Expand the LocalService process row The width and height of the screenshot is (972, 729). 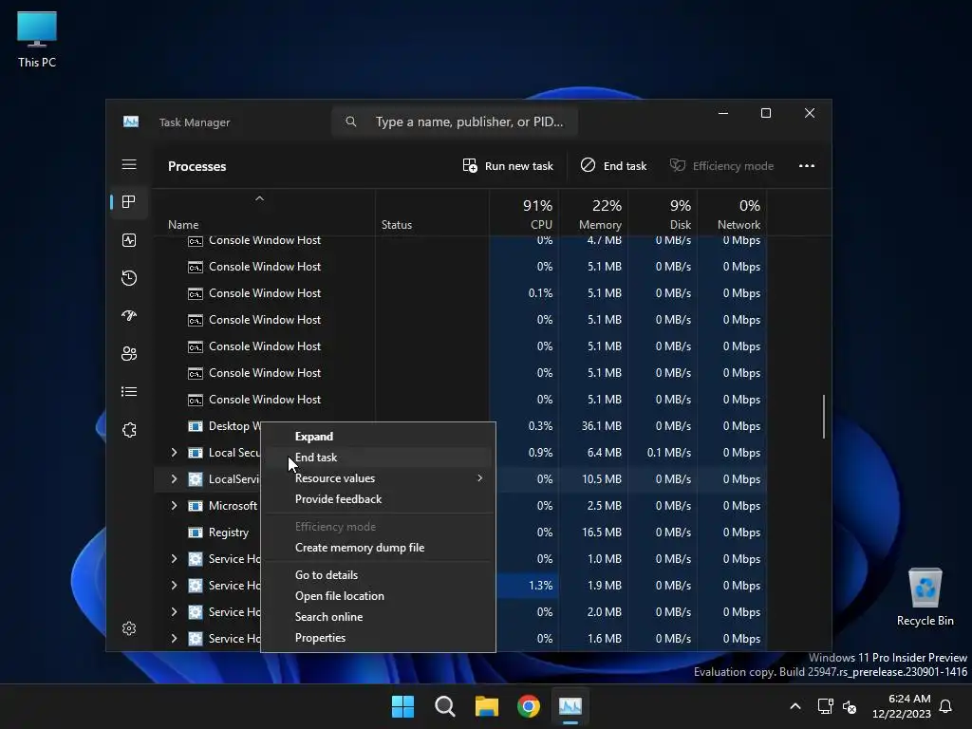(x=175, y=479)
